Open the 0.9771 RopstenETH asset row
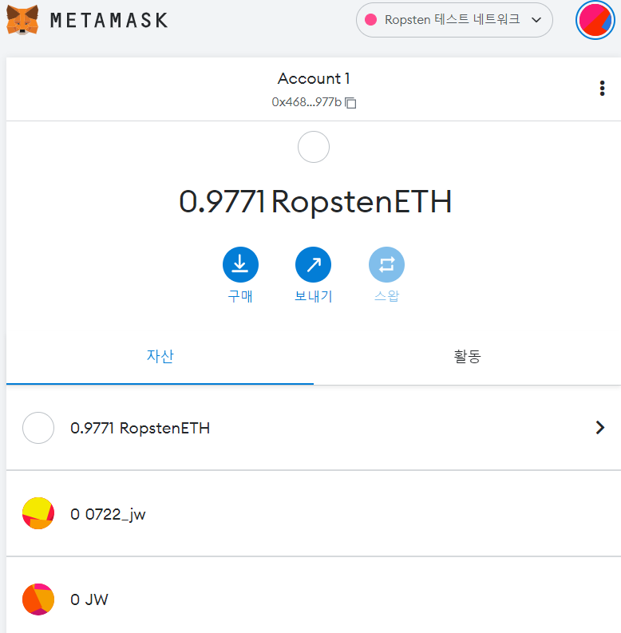Viewport: 621px width, 633px height. click(314, 428)
